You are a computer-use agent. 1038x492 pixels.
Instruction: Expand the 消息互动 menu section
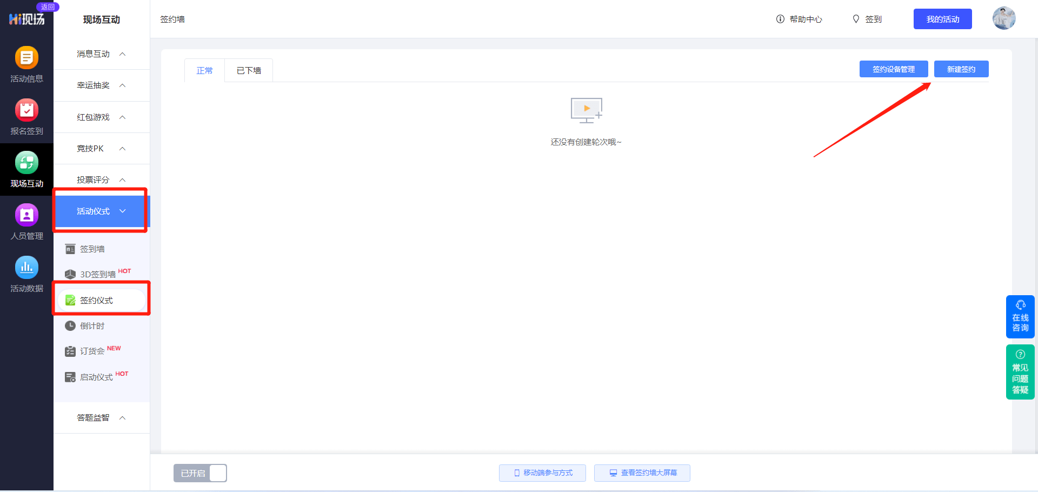(x=101, y=54)
